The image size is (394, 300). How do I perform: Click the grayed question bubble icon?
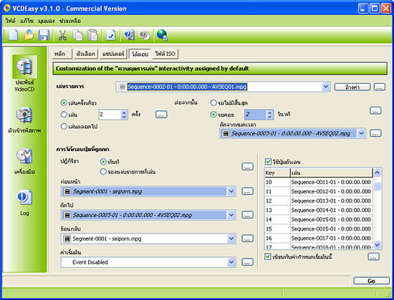click(145, 35)
